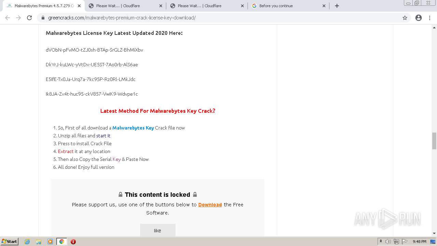The height and width of the screenshot is (246, 437).
Task: Click the volume speaker icon in the tray
Action: (x=388, y=242)
